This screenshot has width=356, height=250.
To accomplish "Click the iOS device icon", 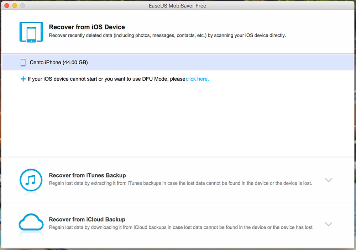I will 31,32.
